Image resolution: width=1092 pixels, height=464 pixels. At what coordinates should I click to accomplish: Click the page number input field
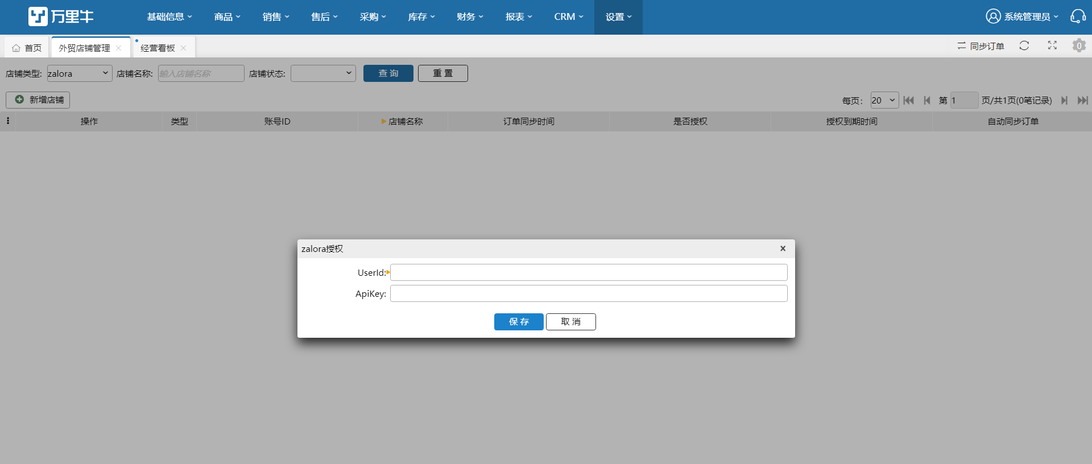964,100
